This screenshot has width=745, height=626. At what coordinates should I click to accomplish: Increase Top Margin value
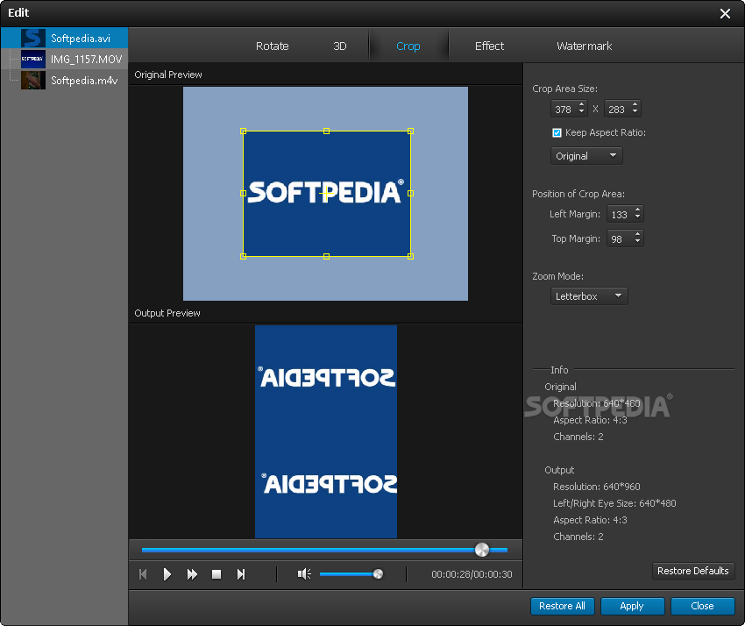click(x=638, y=234)
